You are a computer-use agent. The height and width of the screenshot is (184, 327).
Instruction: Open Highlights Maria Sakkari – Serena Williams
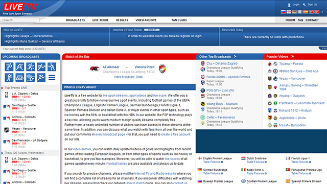tap(35, 41)
